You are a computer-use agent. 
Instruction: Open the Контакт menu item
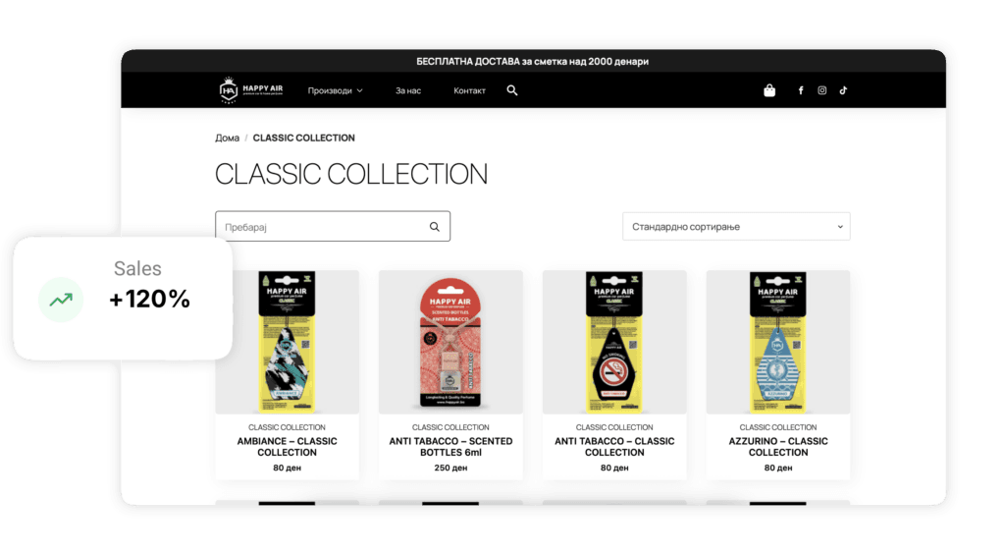(469, 90)
